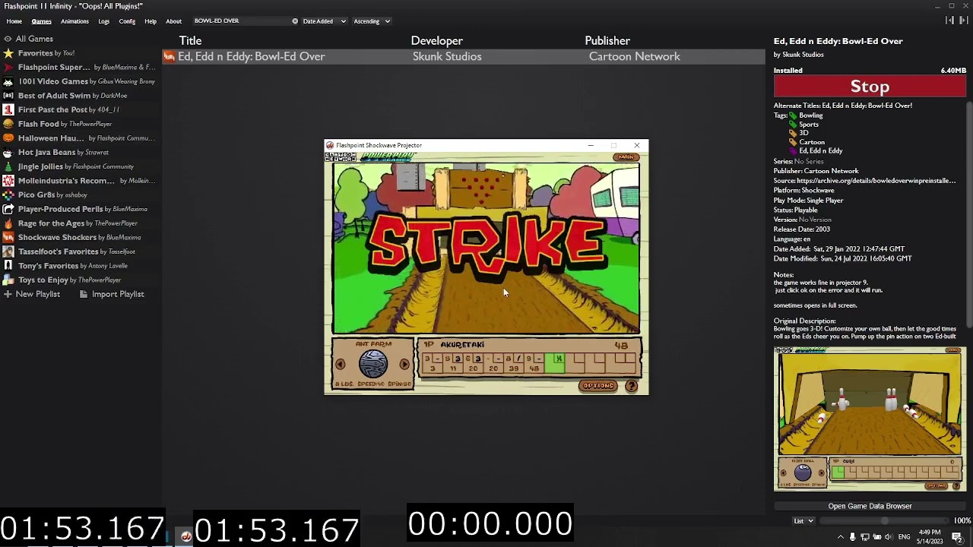This screenshot has height=547, width=973.
Task: Click the 3D tag
Action: click(803, 133)
